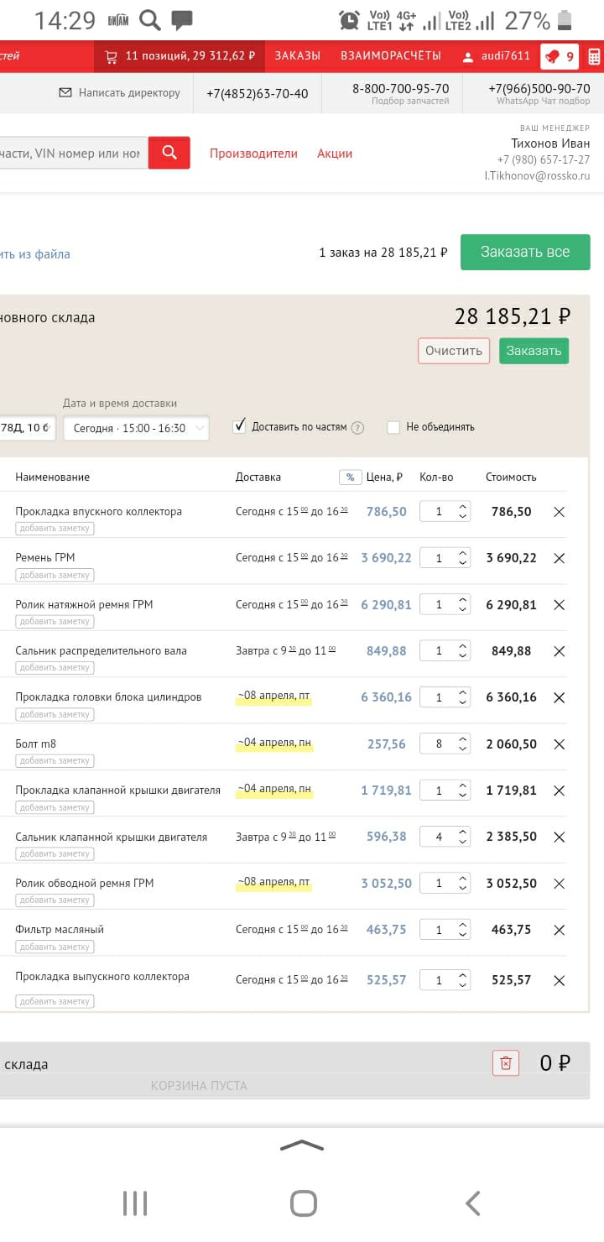This screenshot has width=604, height=1242.
Task: Click green Заказать все button
Action: 525,252
